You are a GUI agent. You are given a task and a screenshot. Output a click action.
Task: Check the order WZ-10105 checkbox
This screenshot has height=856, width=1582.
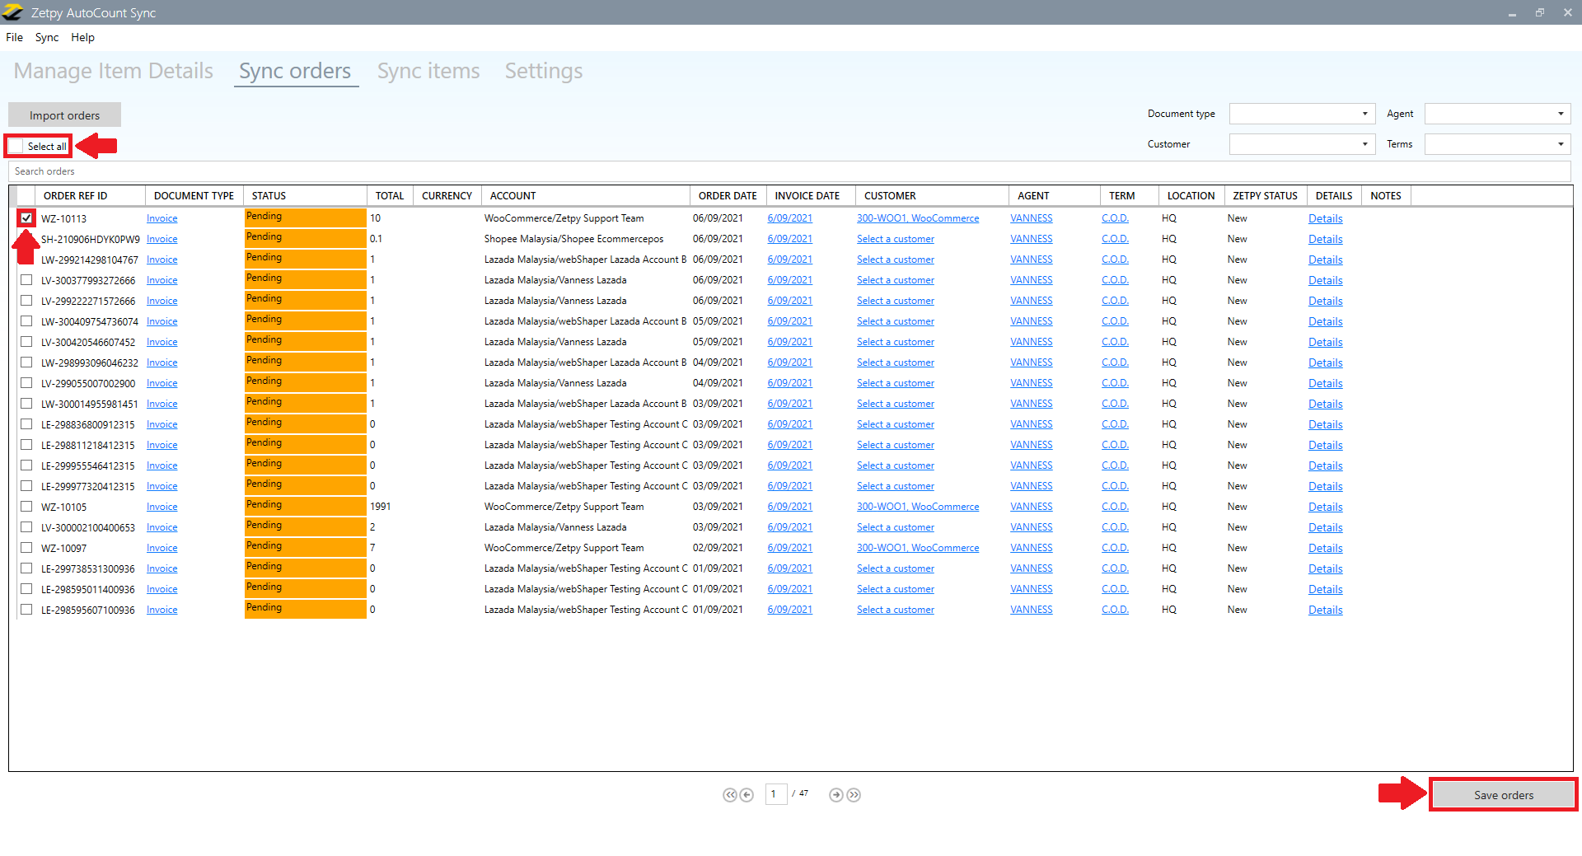tap(26, 507)
